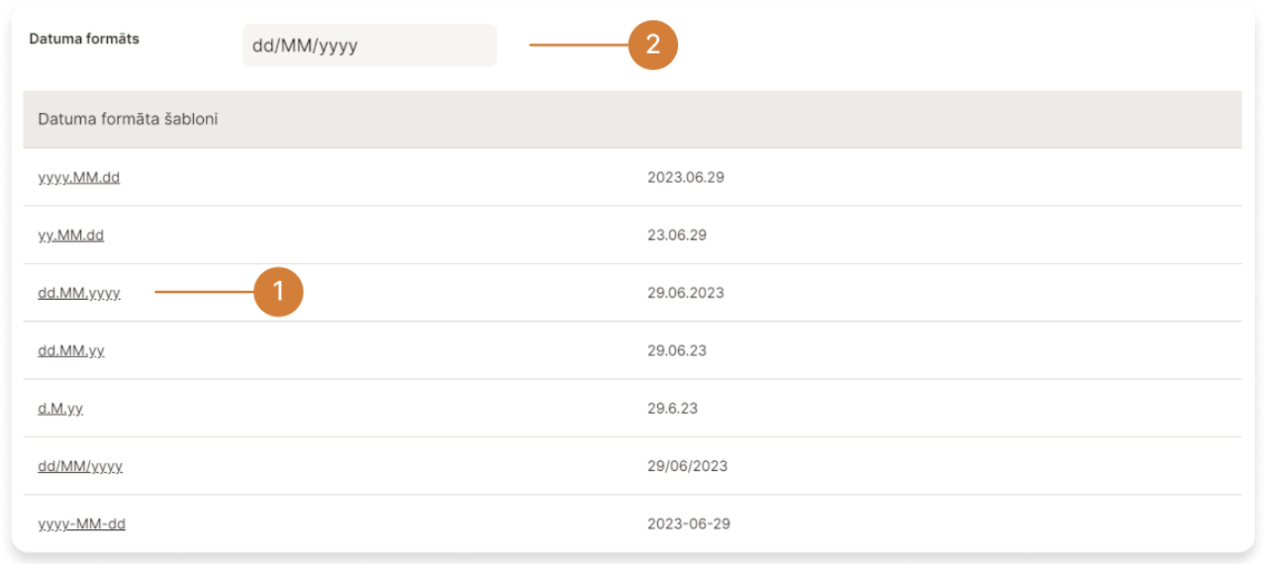Pick the dd.MM.yy format template
This screenshot has width=1269, height=564.
71,350
